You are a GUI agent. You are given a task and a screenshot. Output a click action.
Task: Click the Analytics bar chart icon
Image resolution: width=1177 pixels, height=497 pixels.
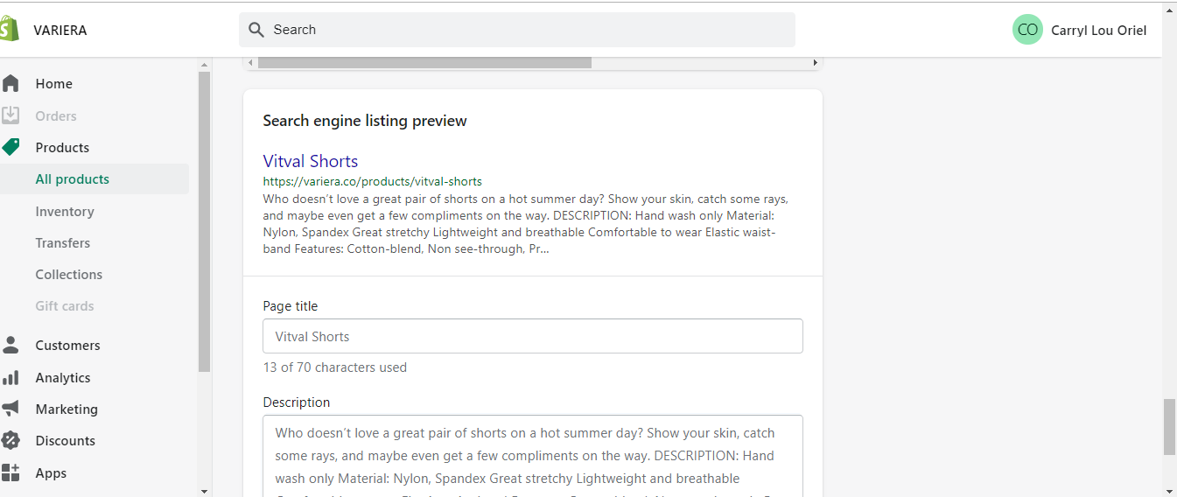pyautogui.click(x=11, y=377)
